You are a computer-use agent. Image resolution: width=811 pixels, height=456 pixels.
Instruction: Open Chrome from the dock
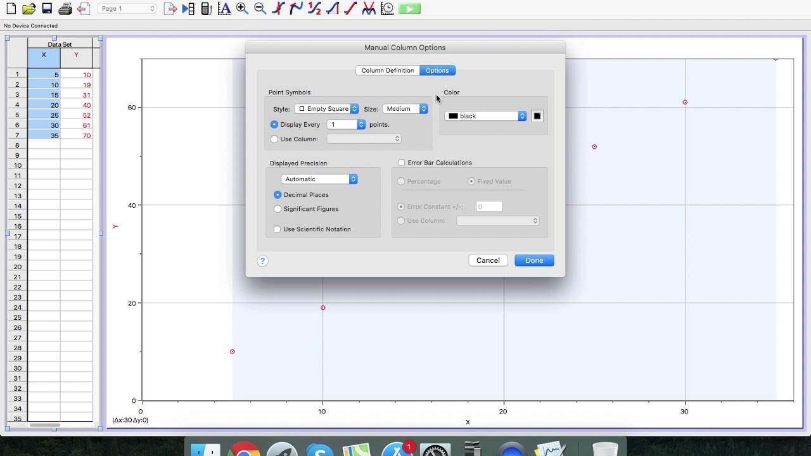tap(244, 448)
